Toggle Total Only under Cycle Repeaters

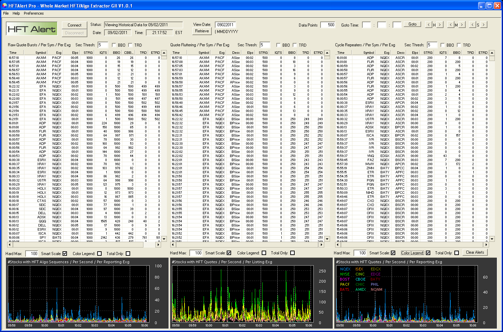(456, 253)
